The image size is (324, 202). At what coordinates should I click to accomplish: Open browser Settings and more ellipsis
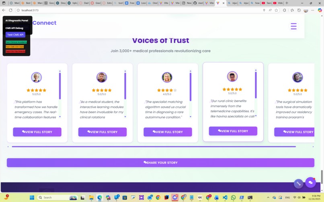click(313, 10)
